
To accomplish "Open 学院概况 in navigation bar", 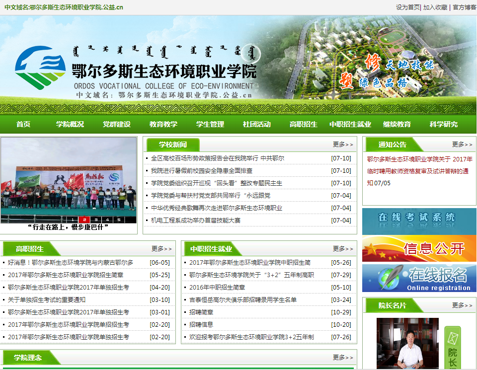I will pyautogui.click(x=70, y=124).
